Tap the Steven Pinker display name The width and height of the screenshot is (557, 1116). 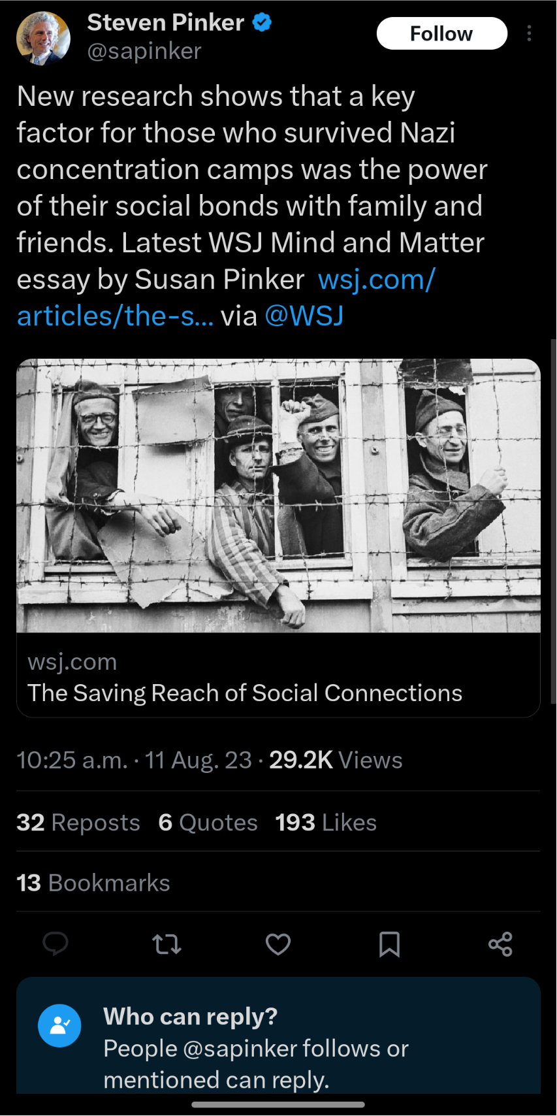tap(166, 22)
